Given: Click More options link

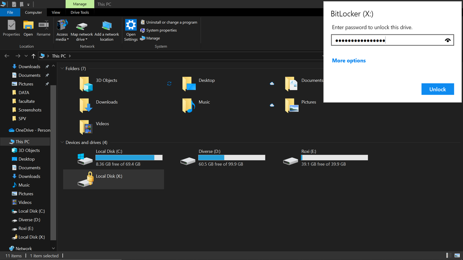Looking at the screenshot, I should click(349, 61).
